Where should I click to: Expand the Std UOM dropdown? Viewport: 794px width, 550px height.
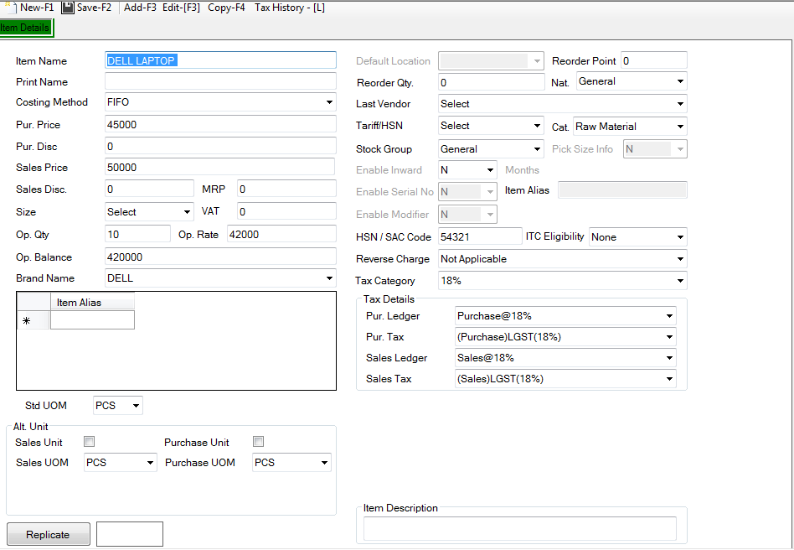(x=118, y=406)
